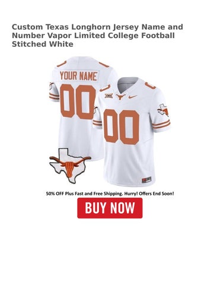The image size is (220, 285).
Task: Select the large Texas state Longhorn patch logo
Action: (x=70, y=166)
